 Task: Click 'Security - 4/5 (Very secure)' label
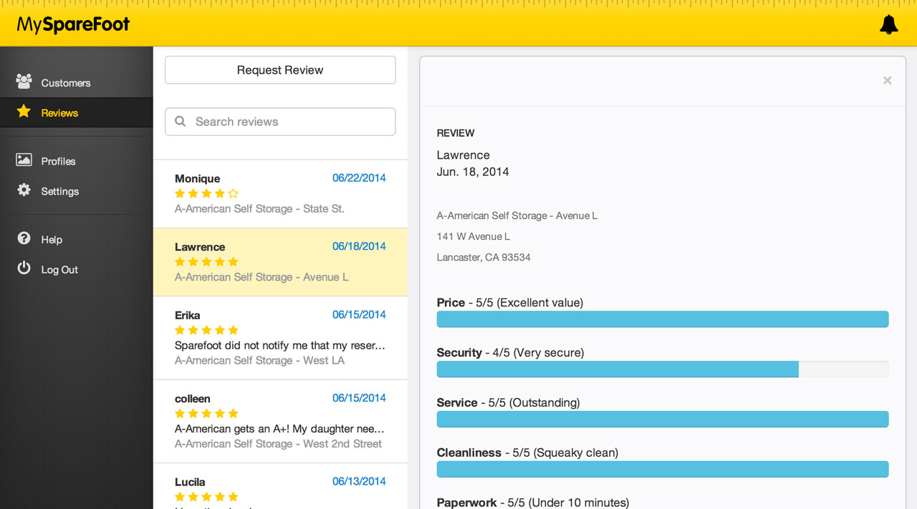(x=510, y=353)
